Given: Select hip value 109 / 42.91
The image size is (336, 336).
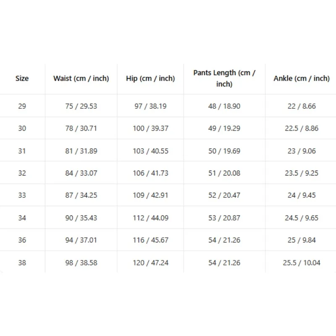Looking at the screenshot, I should (x=150, y=195).
